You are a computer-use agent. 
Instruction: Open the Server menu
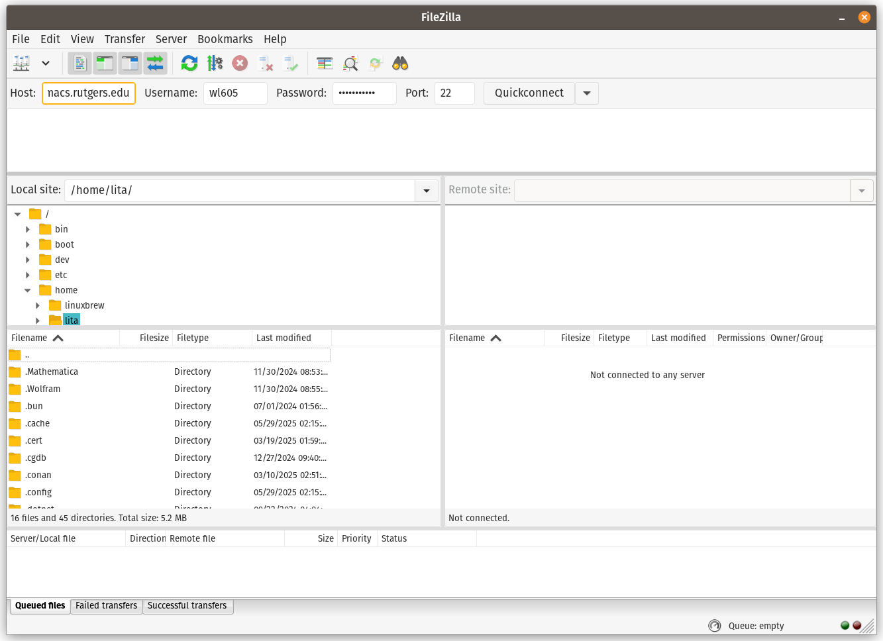171,39
